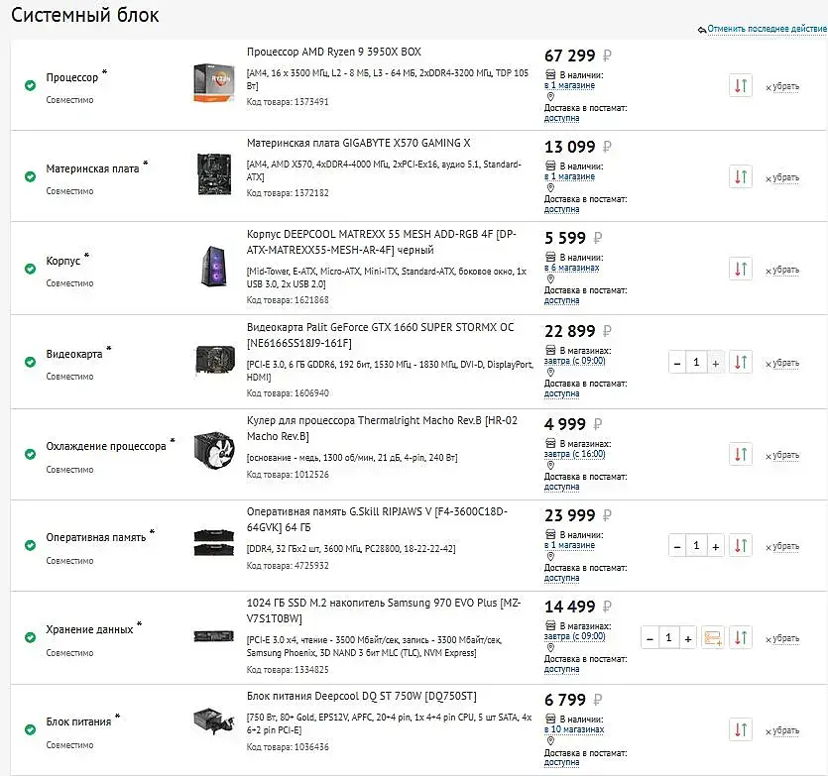Click the swap icon for the GIGABYTE X570 motherboard
Screen dimensions: 828x776
tap(741, 176)
